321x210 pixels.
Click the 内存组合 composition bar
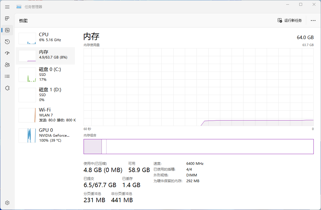[199, 147]
